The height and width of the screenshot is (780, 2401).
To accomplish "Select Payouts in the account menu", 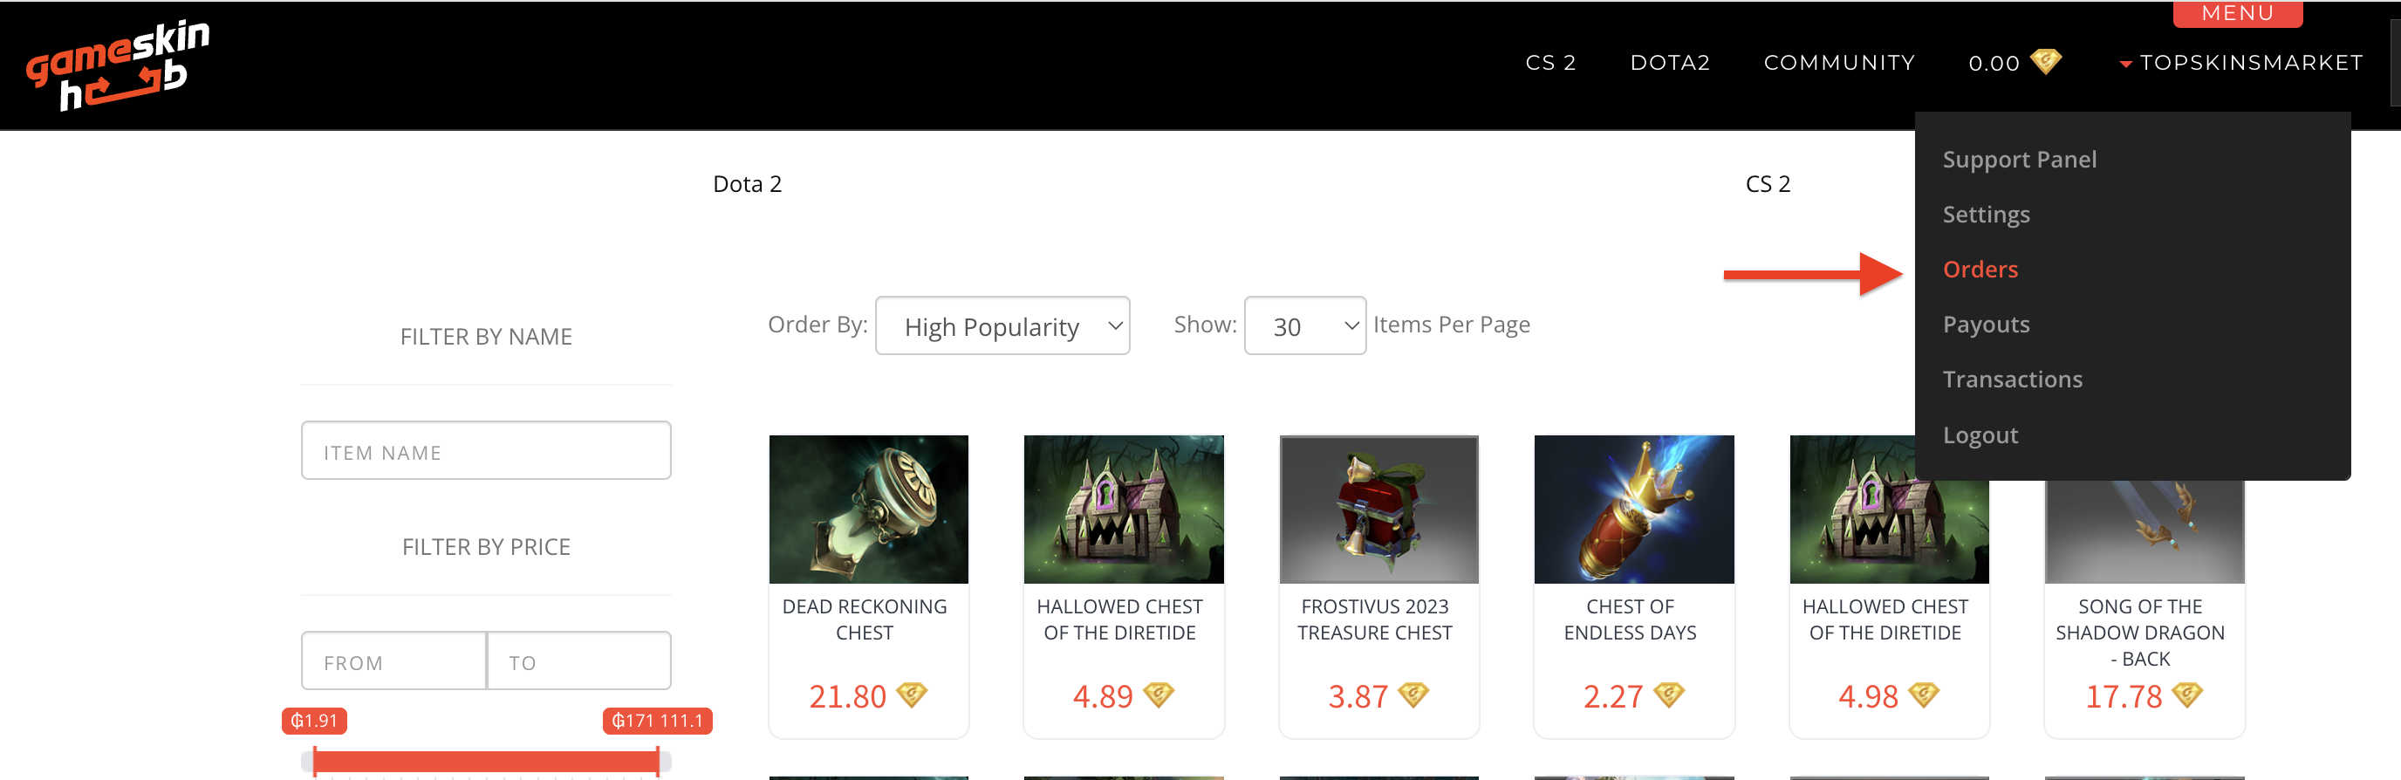I will (x=1986, y=325).
